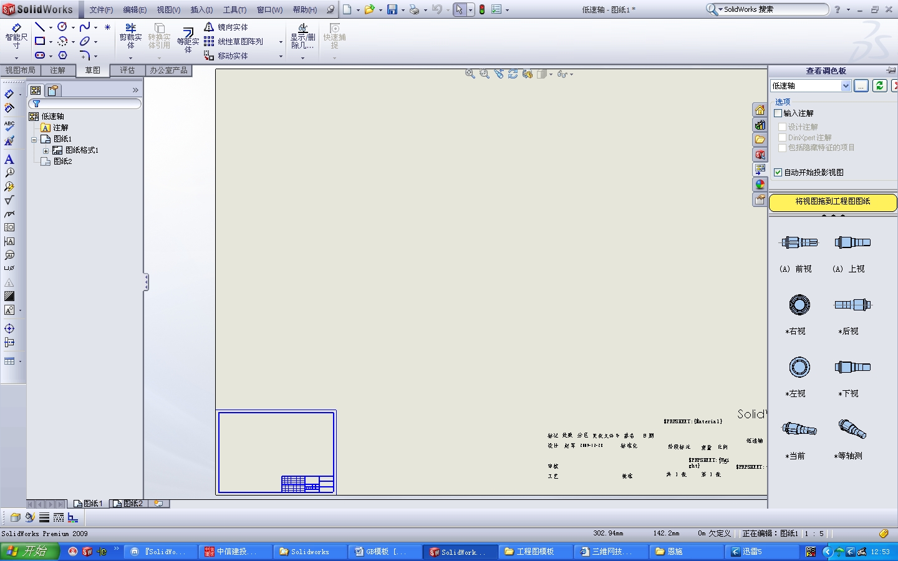Click the 镜向实体 mirror entities tool

[231, 27]
